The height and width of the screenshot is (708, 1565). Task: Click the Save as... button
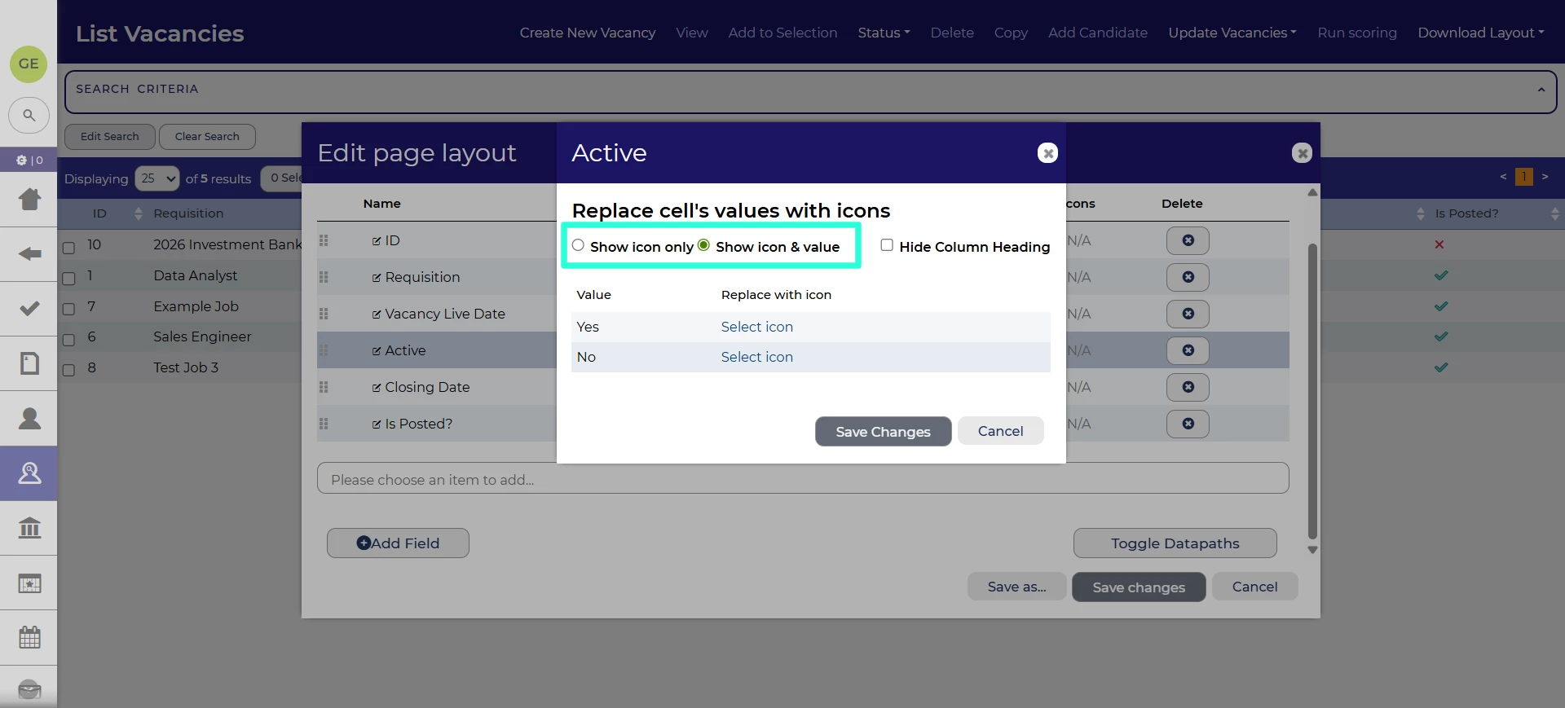pos(1016,587)
